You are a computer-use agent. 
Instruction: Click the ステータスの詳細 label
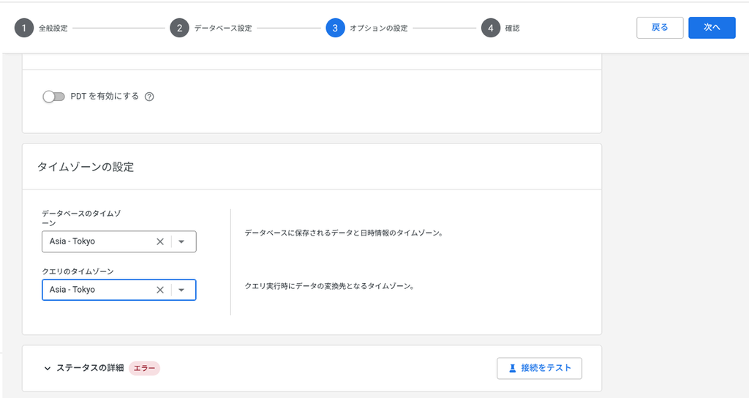click(90, 368)
